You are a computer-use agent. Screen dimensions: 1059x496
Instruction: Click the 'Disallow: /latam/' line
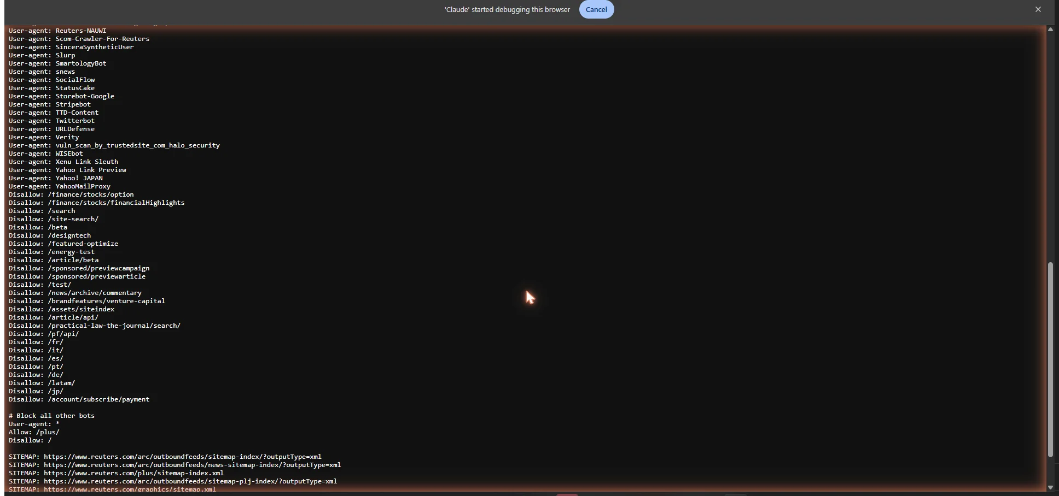[42, 383]
